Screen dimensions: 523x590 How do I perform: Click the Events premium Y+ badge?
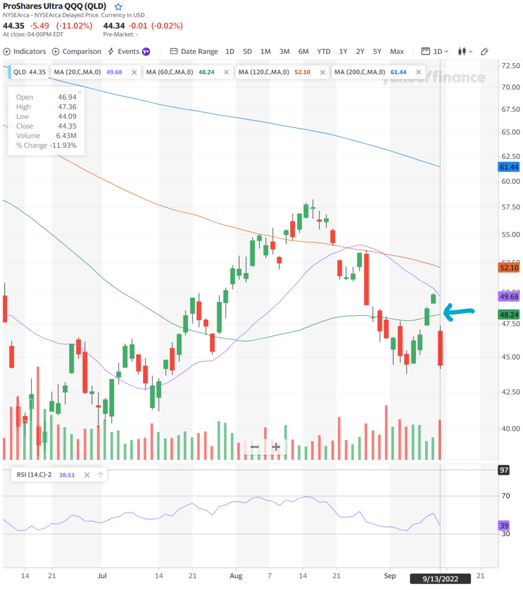pyautogui.click(x=146, y=52)
